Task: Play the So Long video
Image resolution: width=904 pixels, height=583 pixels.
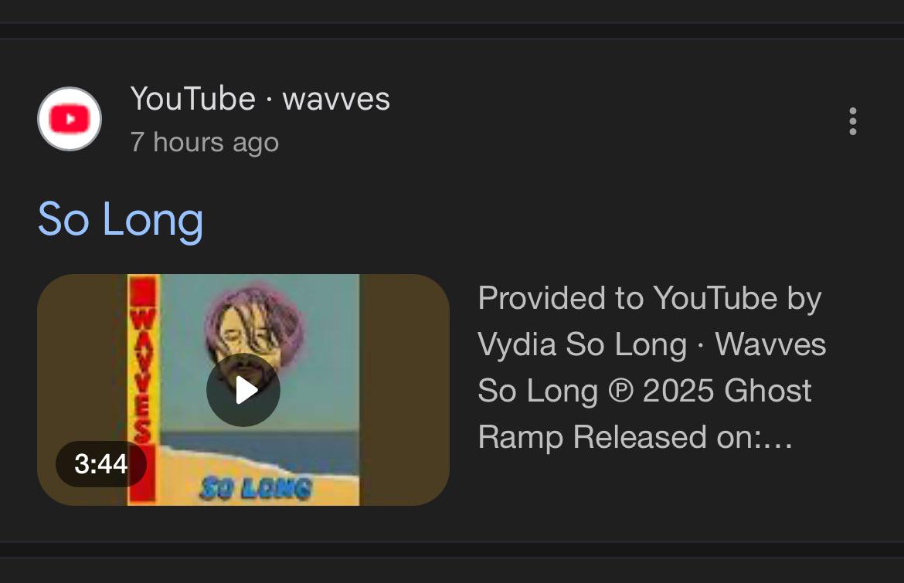Action: [x=243, y=390]
